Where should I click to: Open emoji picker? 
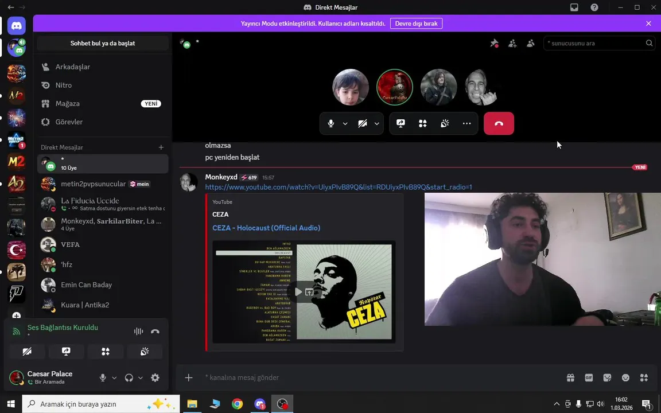[x=625, y=377]
